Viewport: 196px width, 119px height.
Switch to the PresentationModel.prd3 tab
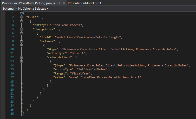pyautogui.click(x=84, y=3)
